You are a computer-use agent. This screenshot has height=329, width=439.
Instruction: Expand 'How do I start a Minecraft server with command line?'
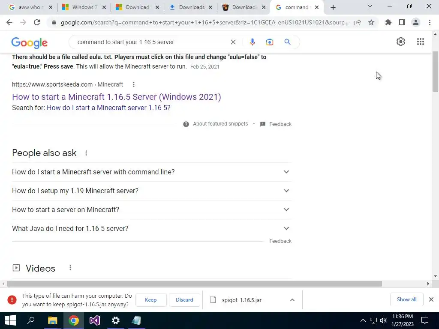click(x=152, y=172)
